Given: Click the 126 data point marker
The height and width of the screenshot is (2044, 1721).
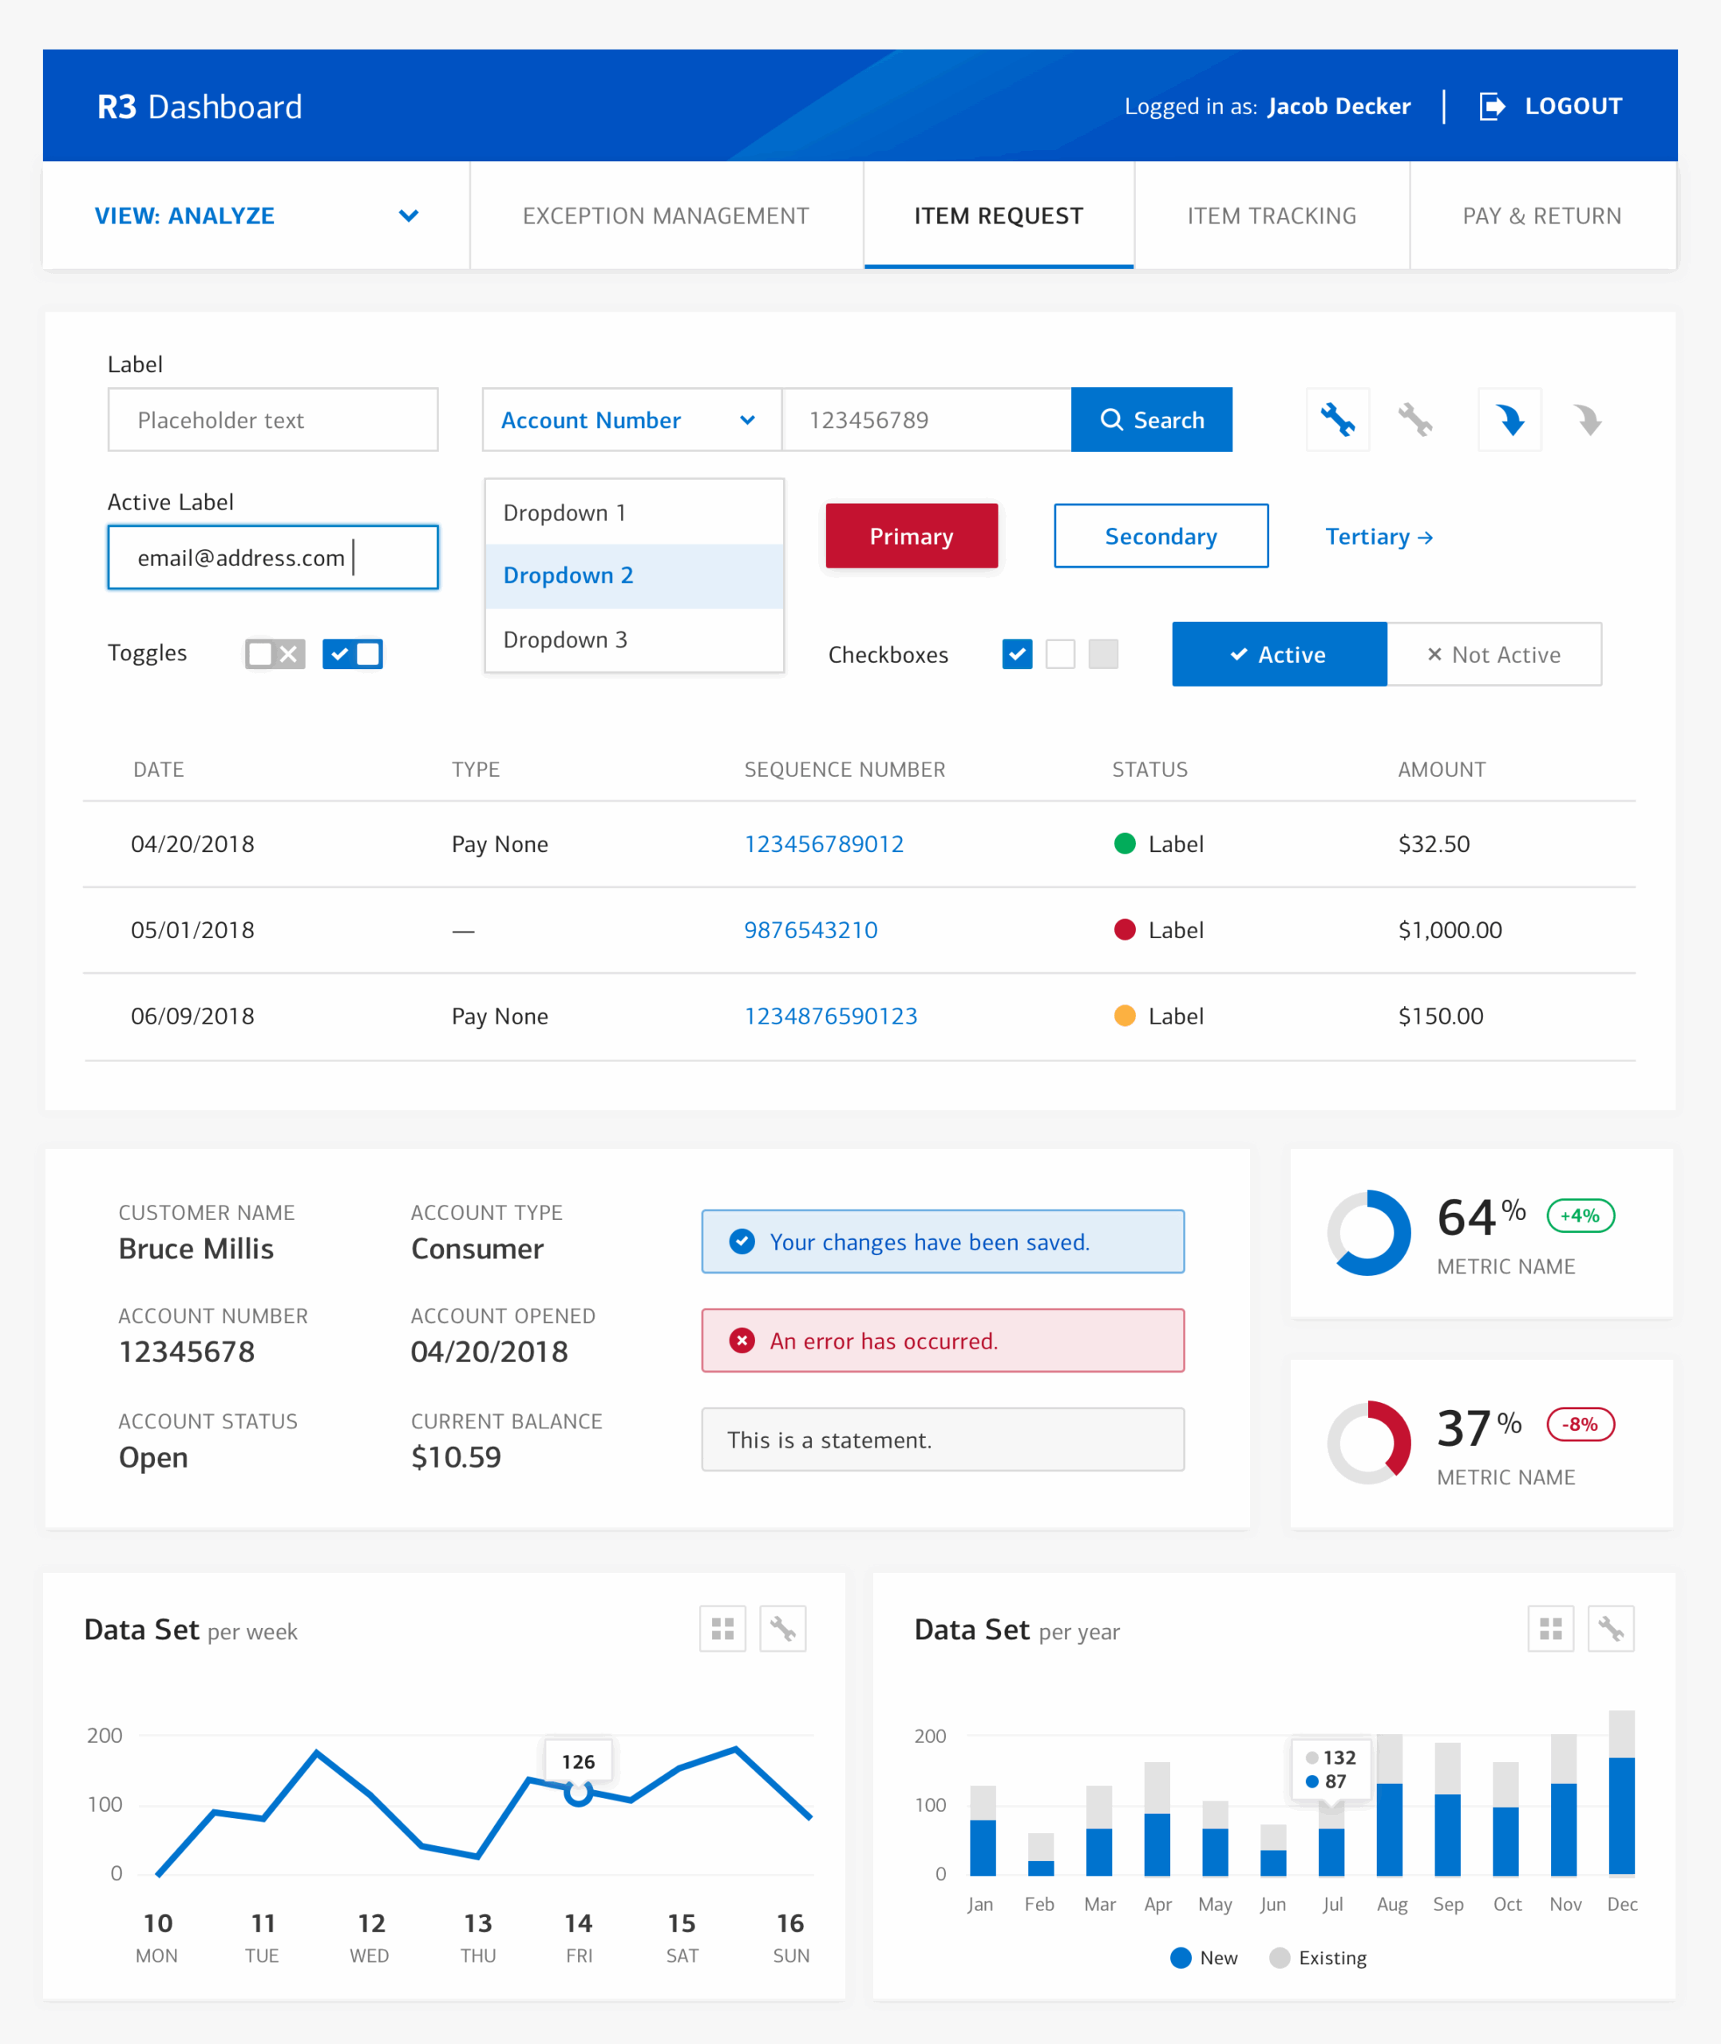Looking at the screenshot, I should click(578, 1792).
